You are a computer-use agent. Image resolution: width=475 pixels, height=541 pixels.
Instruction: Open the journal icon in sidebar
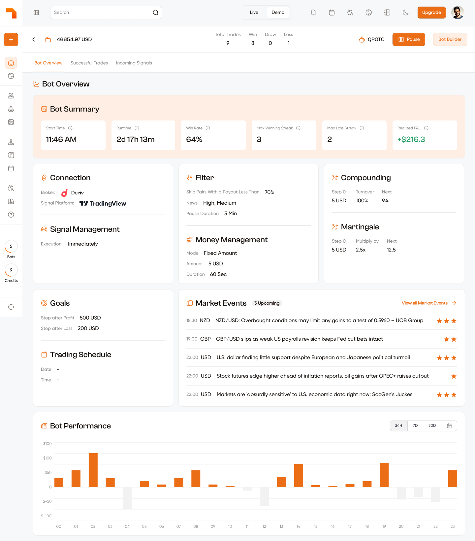point(11,155)
